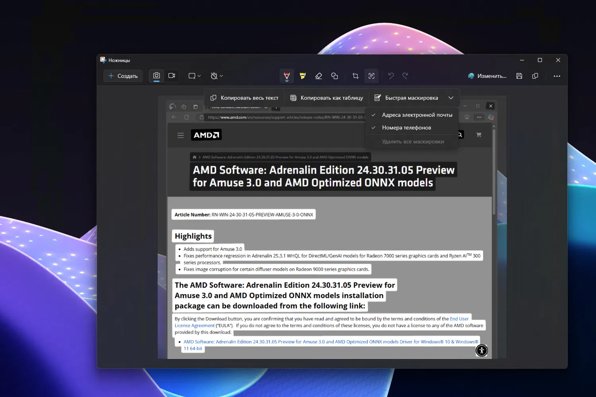Image resolution: width=596 pixels, height=397 pixels.
Task: Save the snip with the floppy disk icon
Action: click(x=519, y=76)
